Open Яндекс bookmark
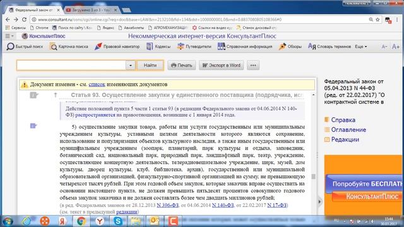 point(105,28)
